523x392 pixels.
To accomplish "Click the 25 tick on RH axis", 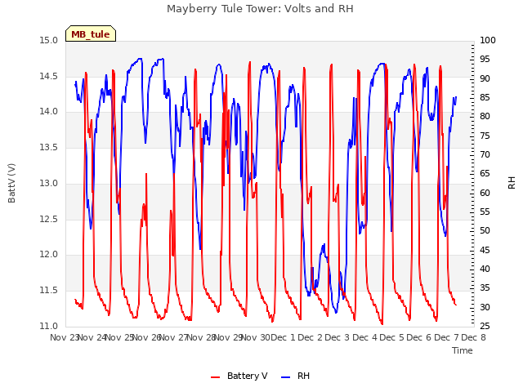I will coord(485,326).
